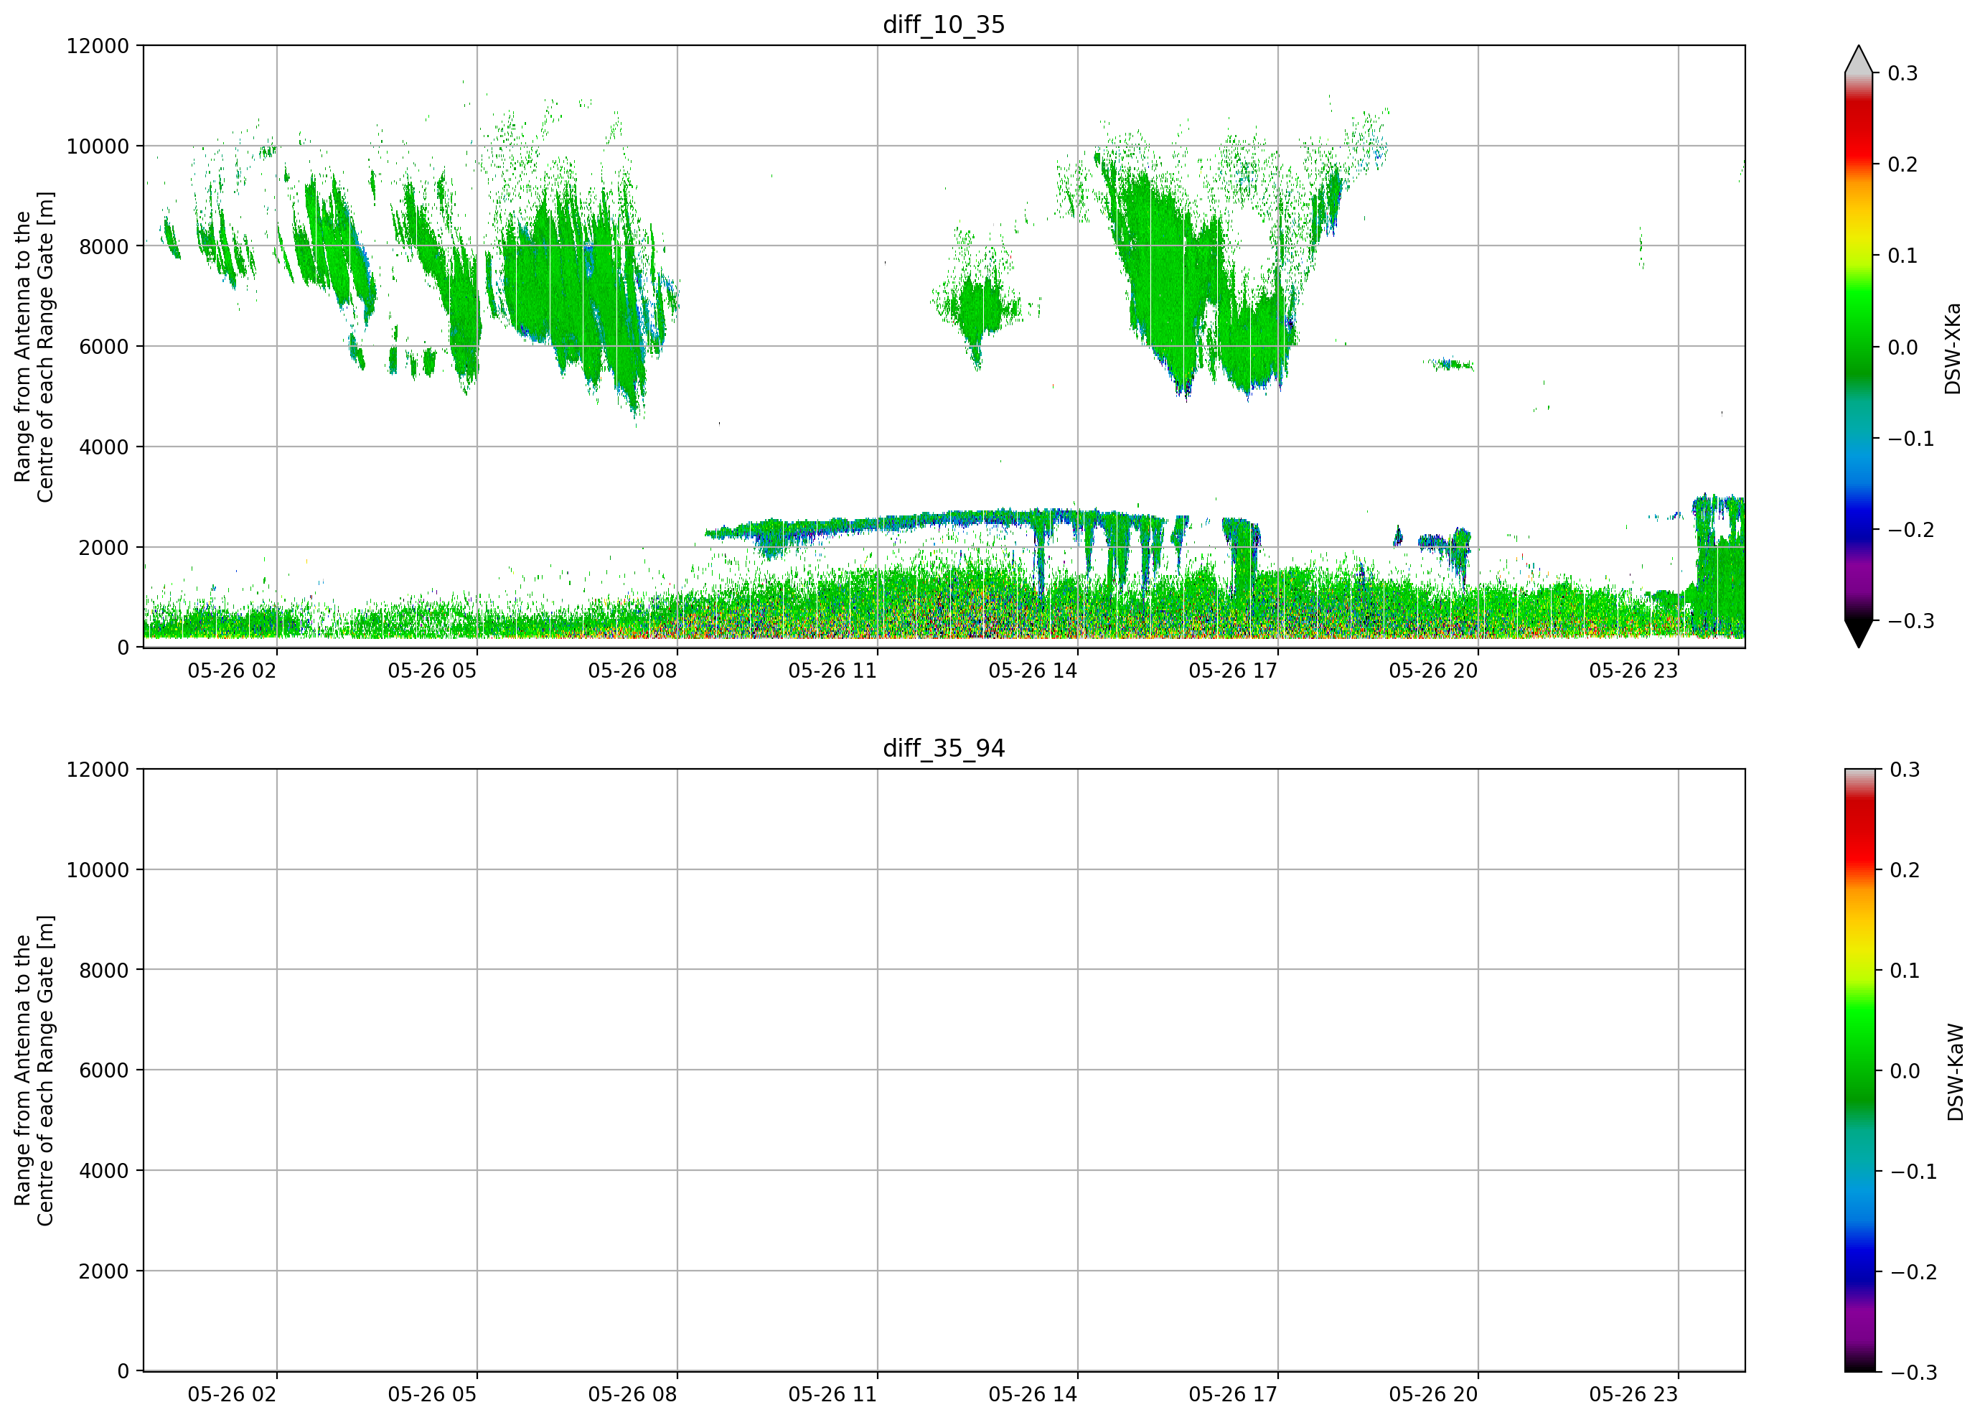Click the −0.1 tick on lower colorbar
This screenshot has width=1980, height=1420.
coord(1913,1171)
